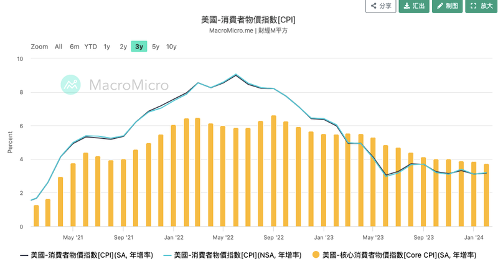The width and height of the screenshot is (498, 264).
Task: Choose the 5y zoom range
Action: (x=156, y=47)
